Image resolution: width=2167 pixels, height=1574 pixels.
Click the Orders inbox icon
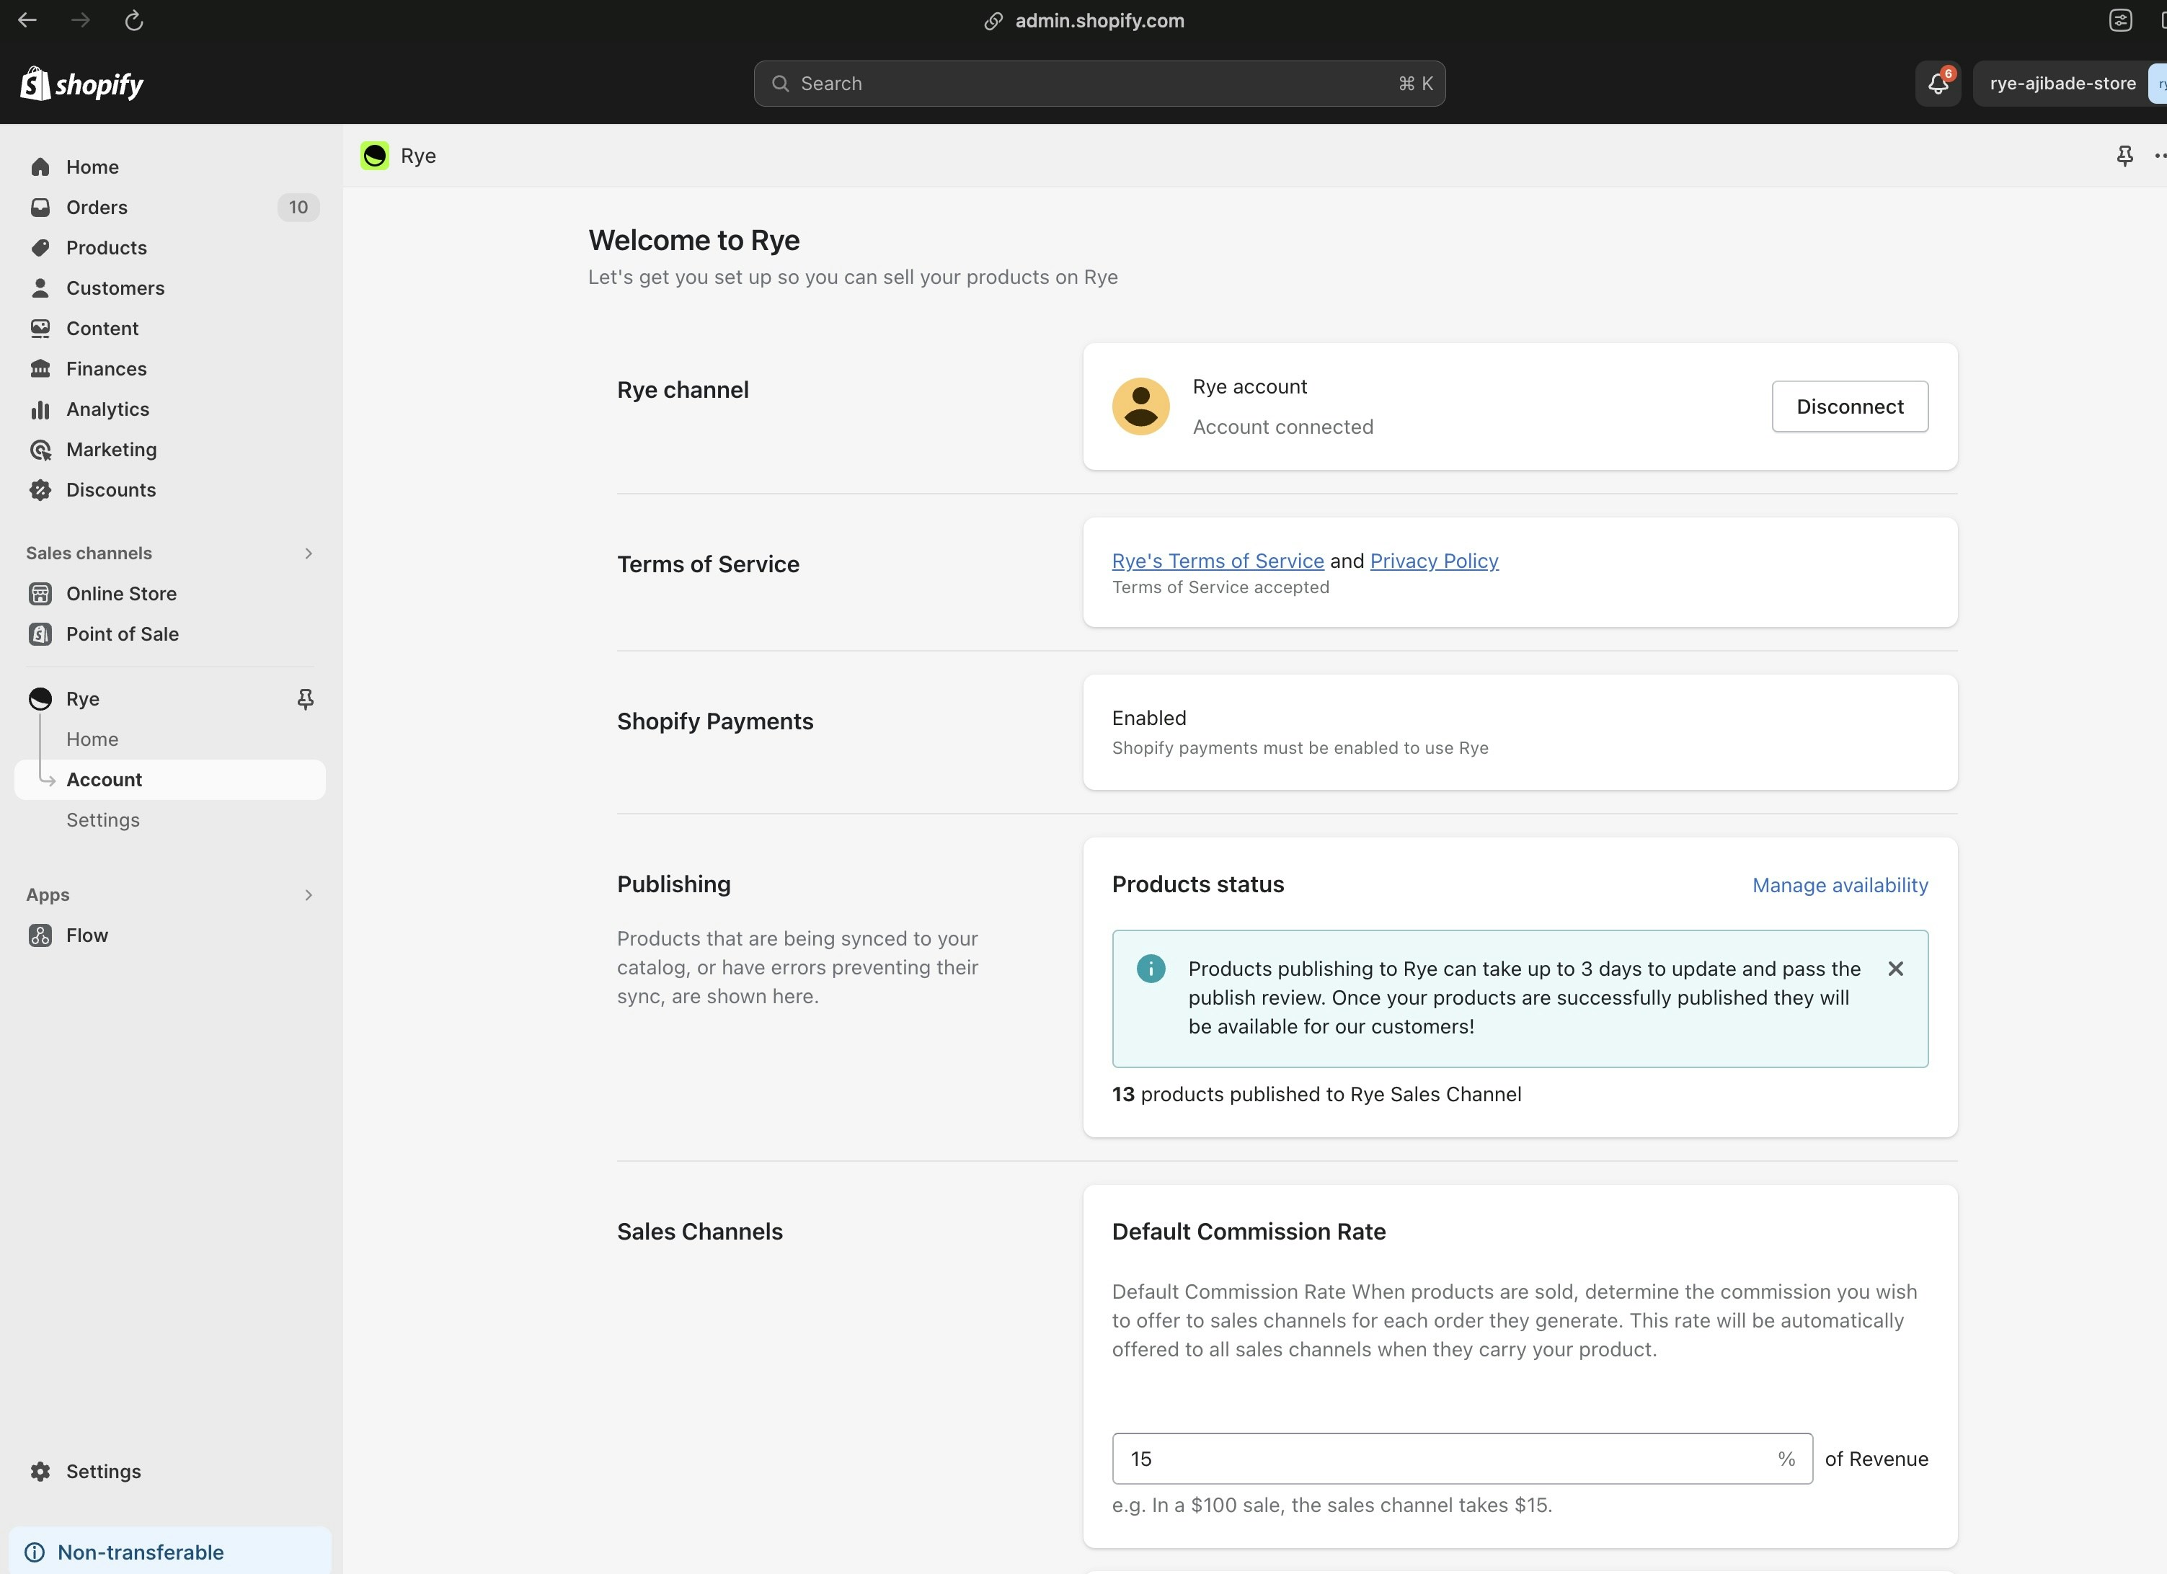click(40, 208)
